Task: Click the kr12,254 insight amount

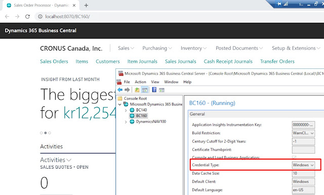Action: click(89, 113)
